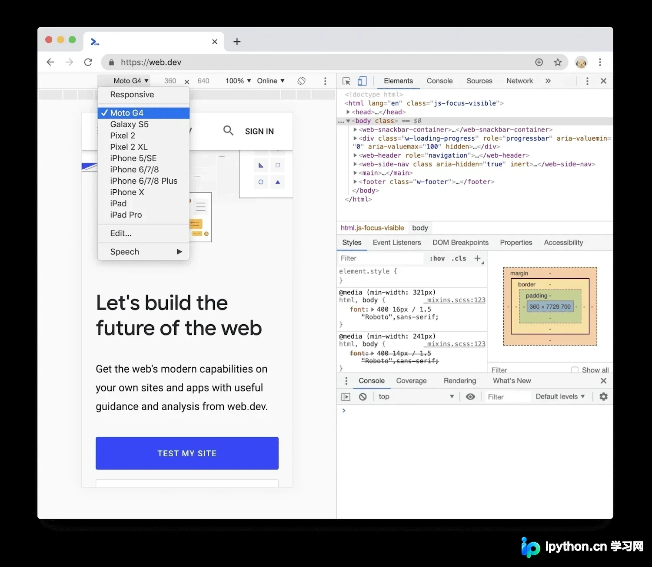Image resolution: width=652 pixels, height=567 pixels.
Task: Rotate the device orientation
Action: click(x=301, y=81)
